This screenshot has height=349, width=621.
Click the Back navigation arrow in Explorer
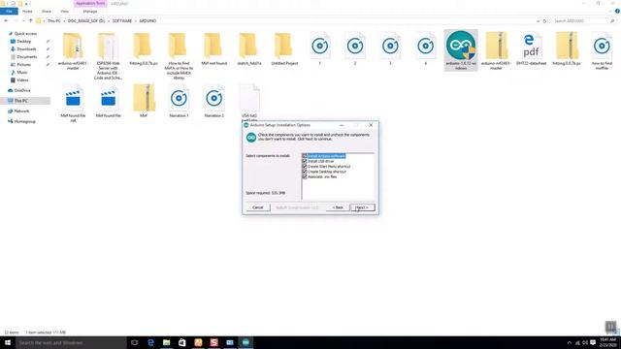(6, 20)
